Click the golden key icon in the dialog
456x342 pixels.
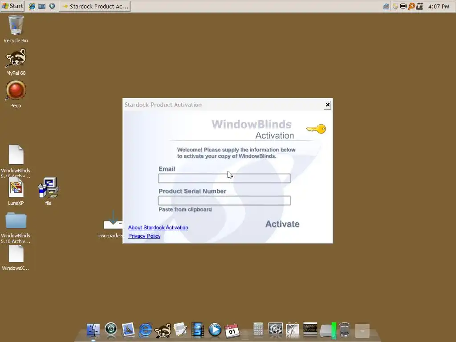(317, 129)
